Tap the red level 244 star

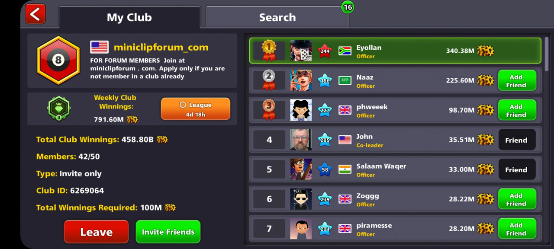point(325,51)
